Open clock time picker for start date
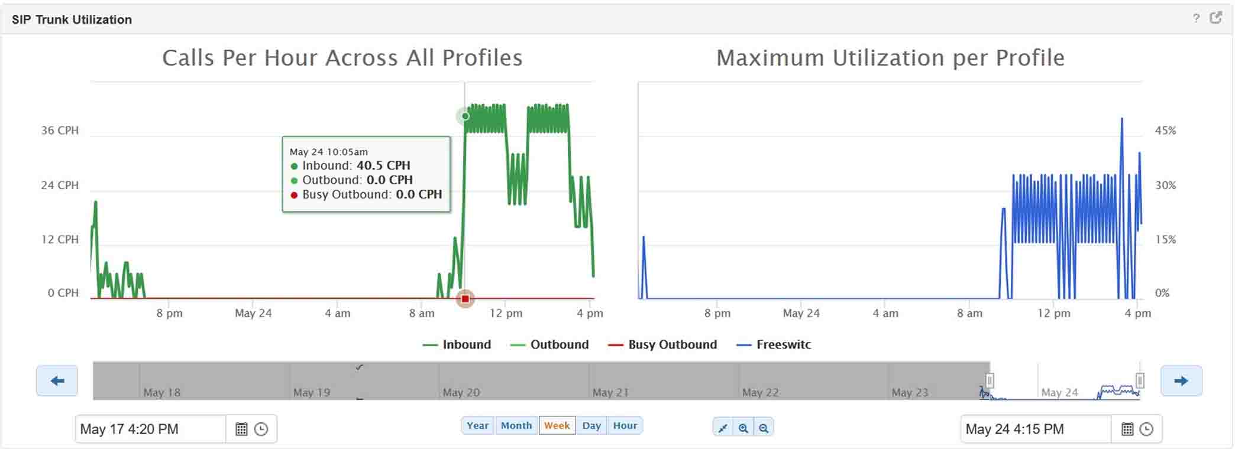 coord(261,429)
